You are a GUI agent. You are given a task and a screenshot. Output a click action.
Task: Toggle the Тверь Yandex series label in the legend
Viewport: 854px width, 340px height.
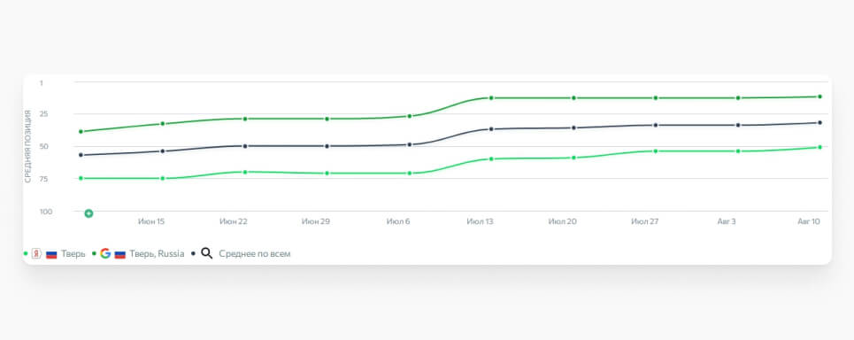click(73, 254)
